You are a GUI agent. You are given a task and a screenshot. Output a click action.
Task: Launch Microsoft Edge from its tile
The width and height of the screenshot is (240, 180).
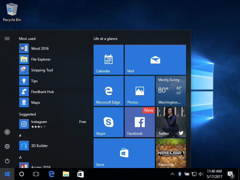[x=109, y=91]
